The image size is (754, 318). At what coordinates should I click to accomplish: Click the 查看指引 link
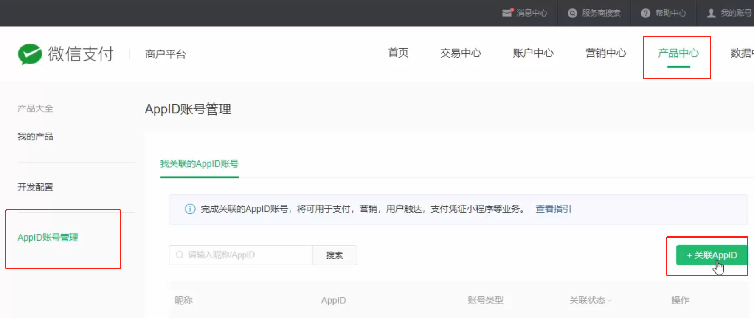553,209
